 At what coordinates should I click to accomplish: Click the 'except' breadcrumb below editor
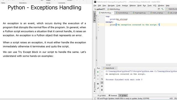pos(108,65)
